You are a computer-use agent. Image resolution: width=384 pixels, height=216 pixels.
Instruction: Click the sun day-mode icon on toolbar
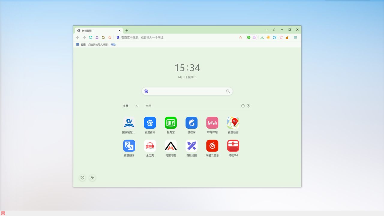coord(268,37)
